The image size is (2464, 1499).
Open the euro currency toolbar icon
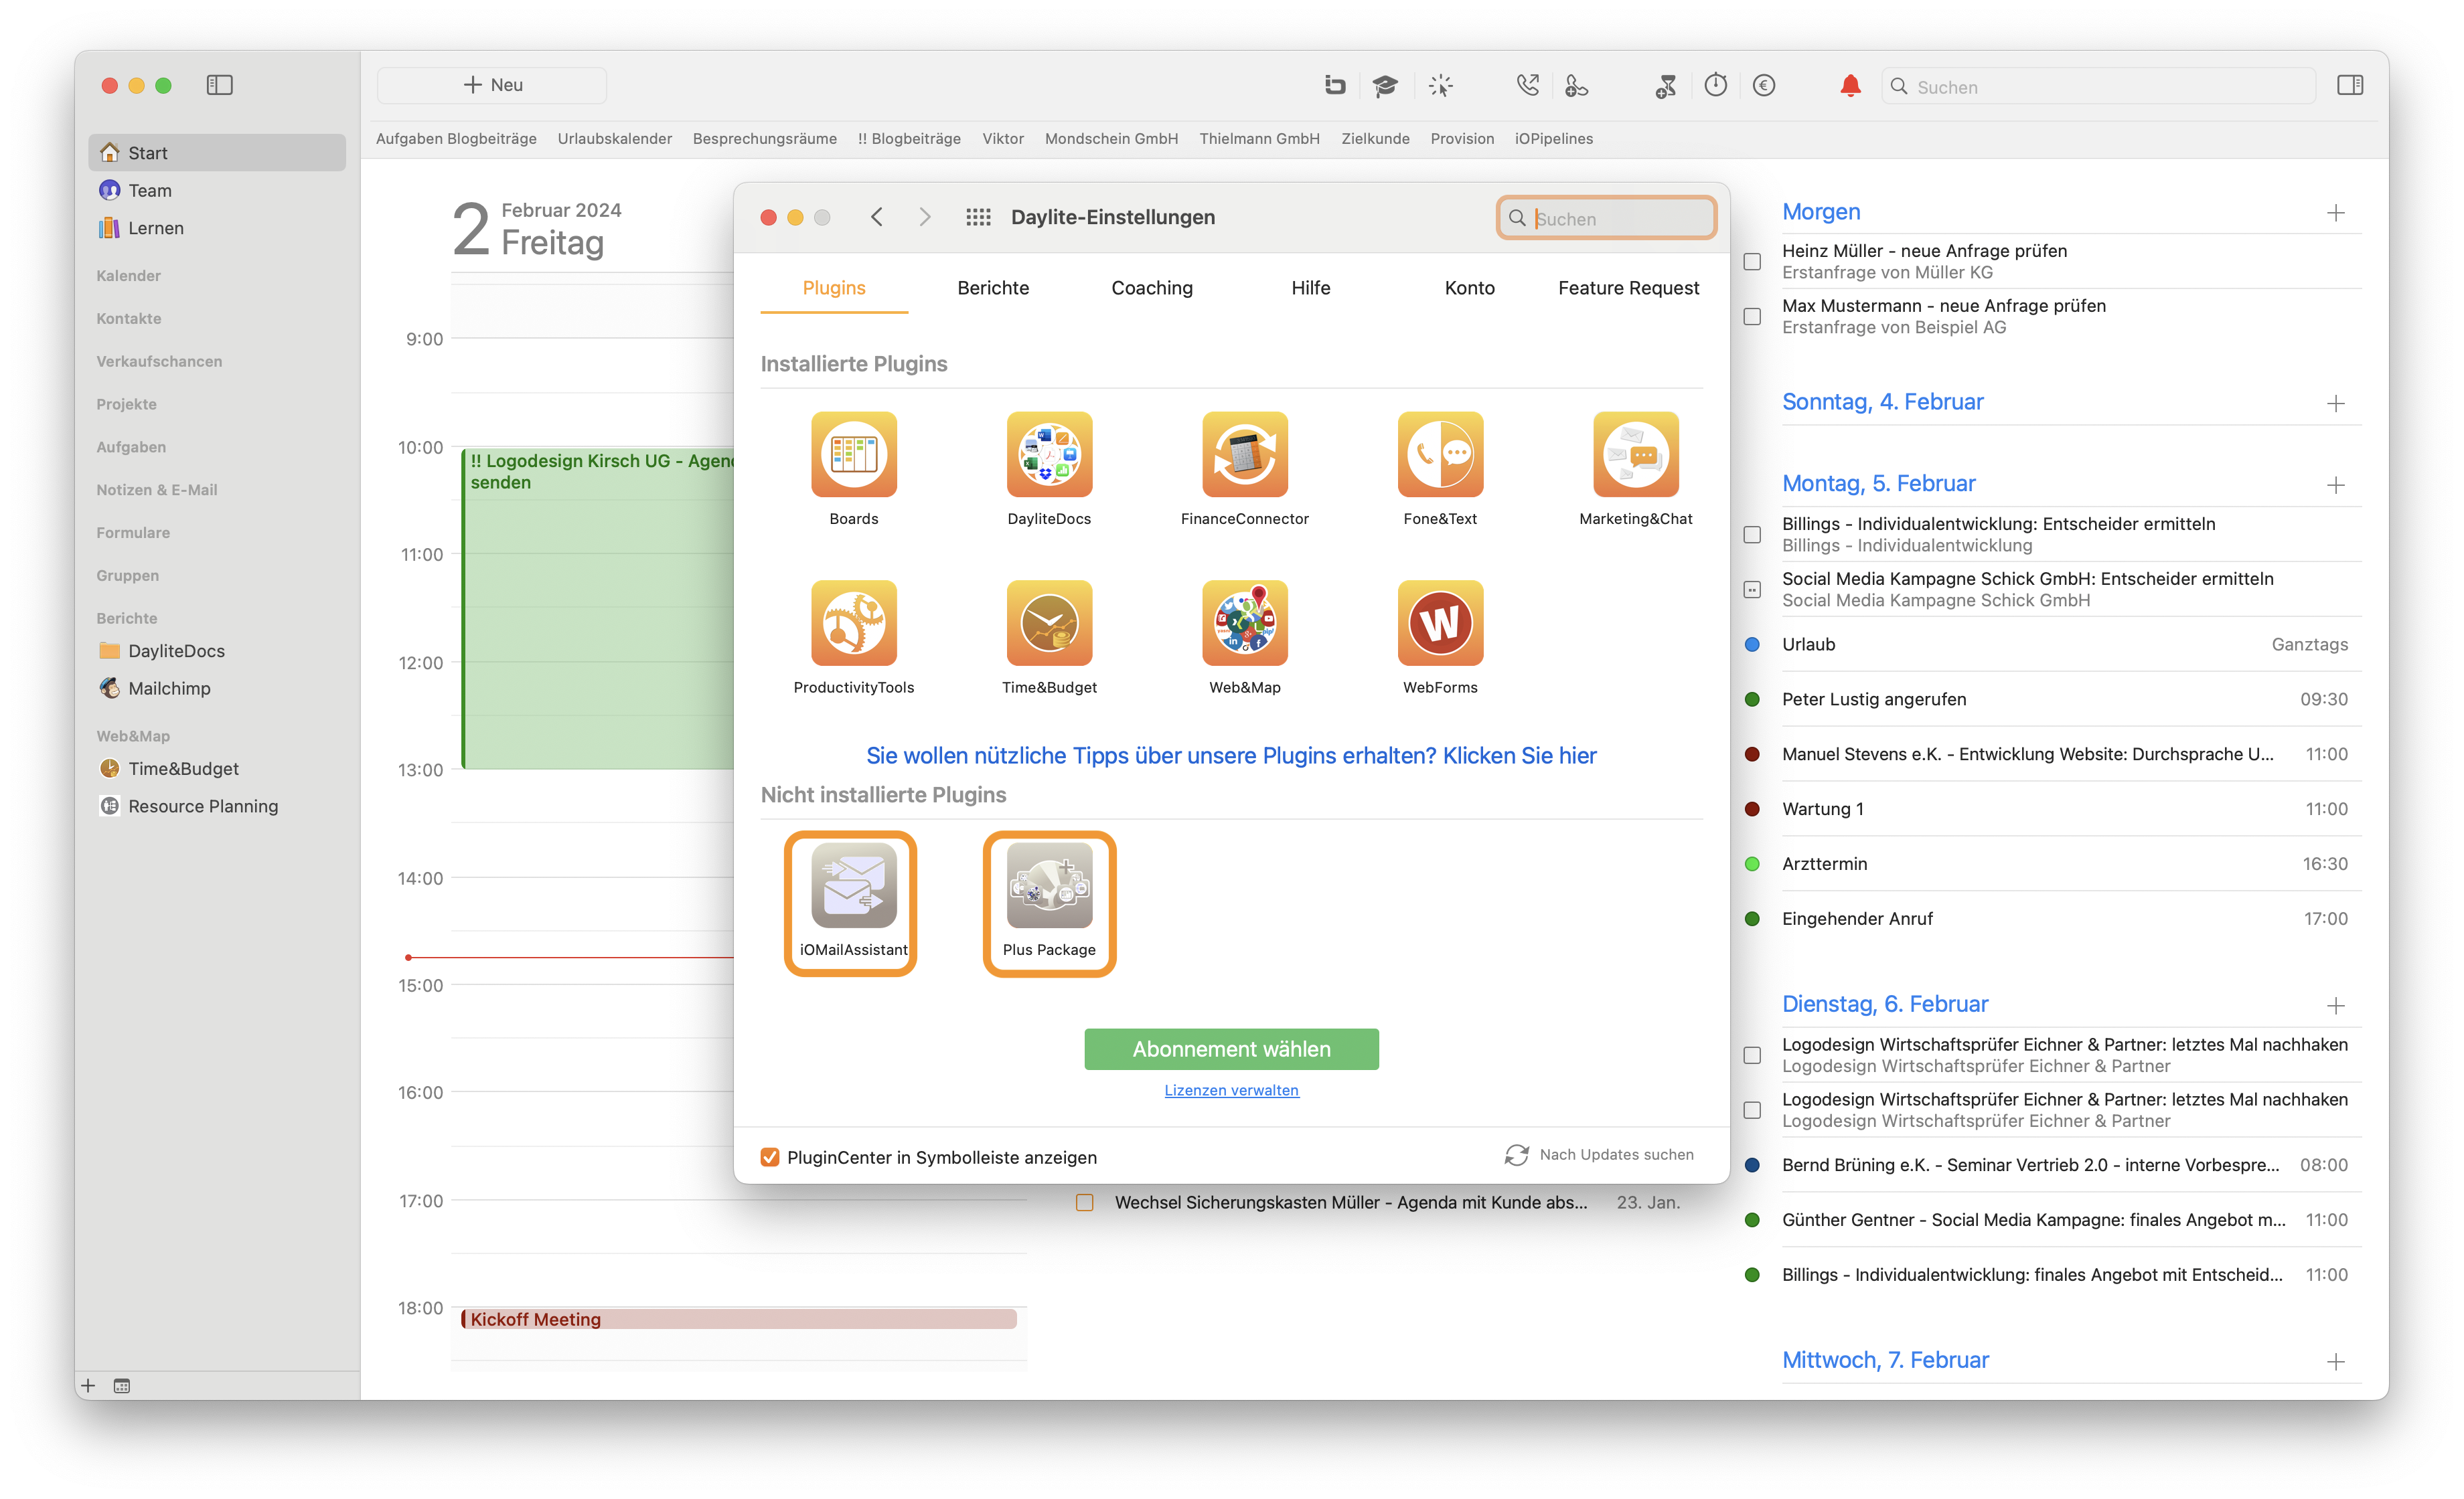coord(1764,86)
